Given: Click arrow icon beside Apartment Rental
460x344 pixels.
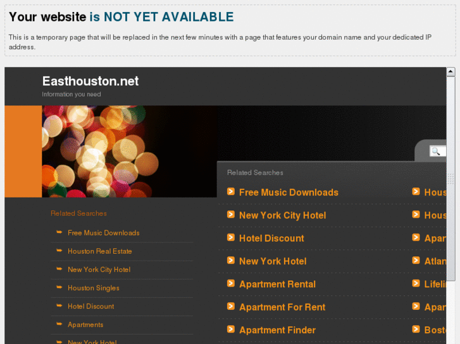Looking at the screenshot, I should 231,283.
